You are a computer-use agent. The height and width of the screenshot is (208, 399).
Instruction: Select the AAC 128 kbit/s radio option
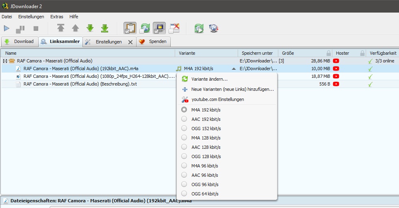click(184, 147)
